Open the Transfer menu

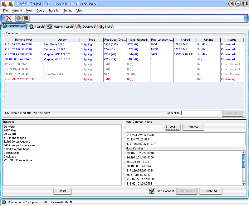click(x=54, y=11)
